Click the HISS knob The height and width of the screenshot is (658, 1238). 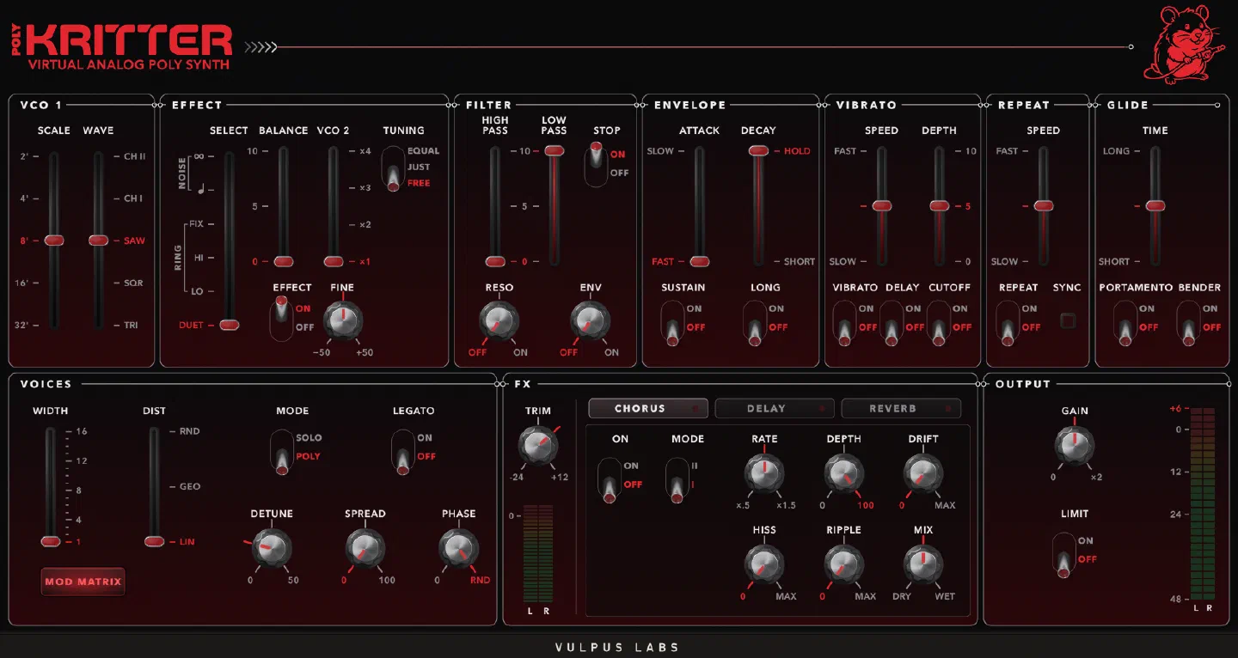coord(764,564)
